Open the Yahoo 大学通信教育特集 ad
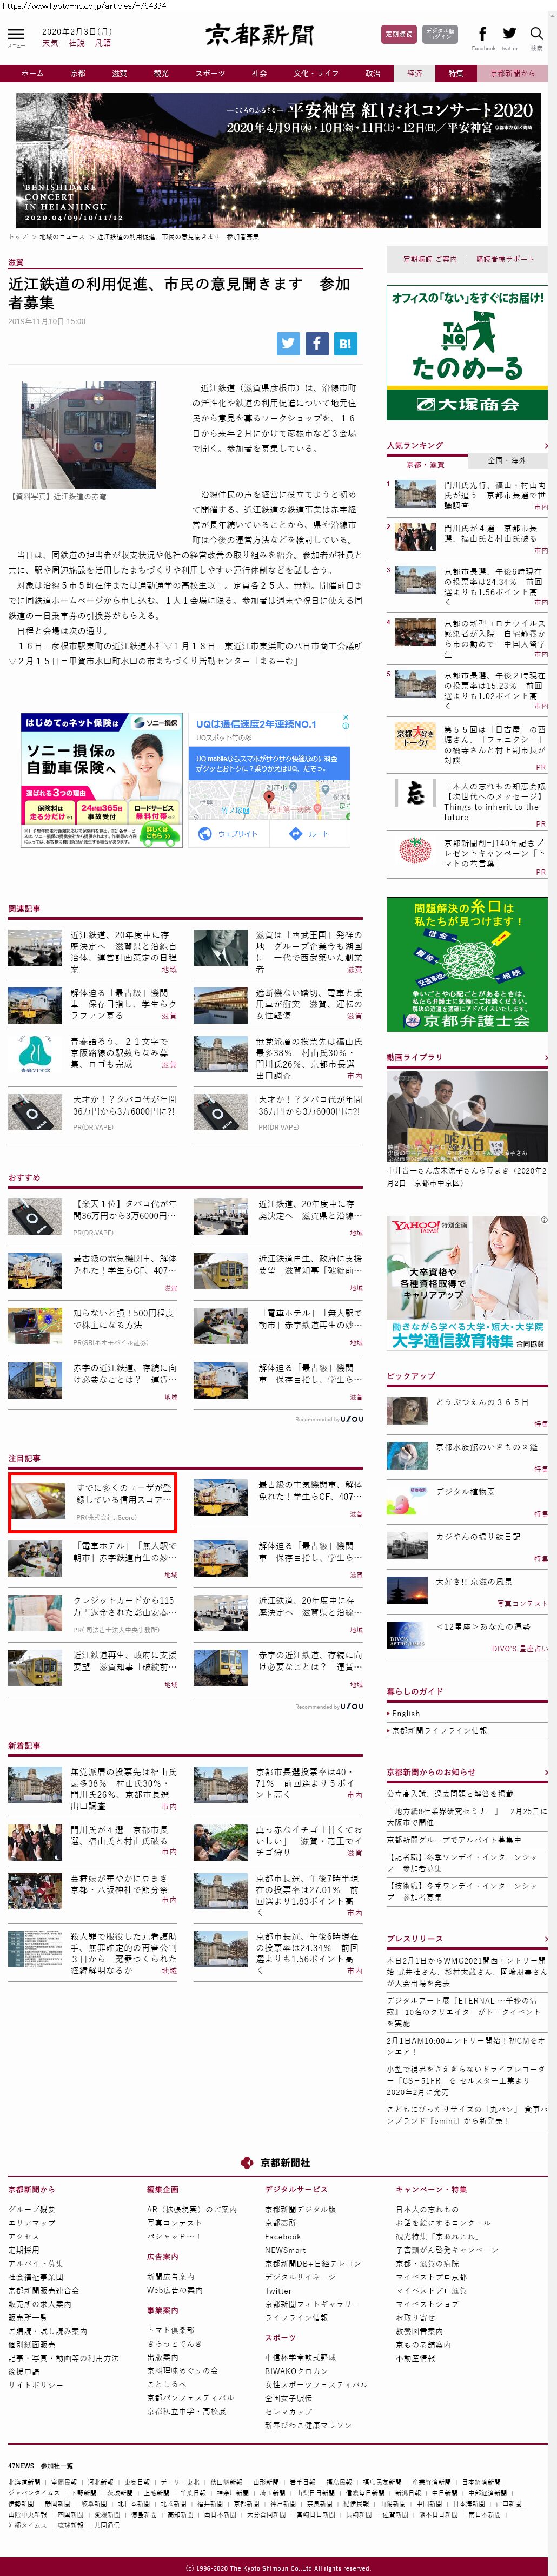 click(467, 1283)
